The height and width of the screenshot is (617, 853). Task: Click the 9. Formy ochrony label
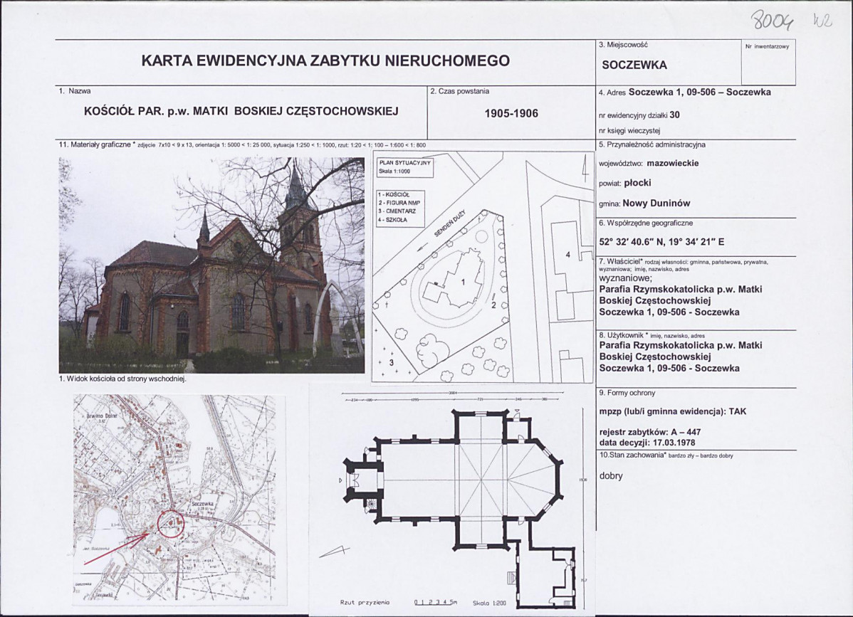coord(627,393)
